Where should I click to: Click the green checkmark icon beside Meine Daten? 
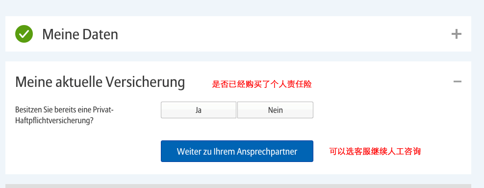(24, 34)
